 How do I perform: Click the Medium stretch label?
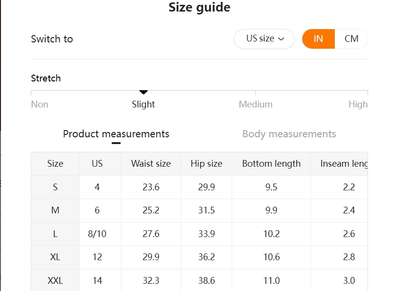click(x=256, y=105)
